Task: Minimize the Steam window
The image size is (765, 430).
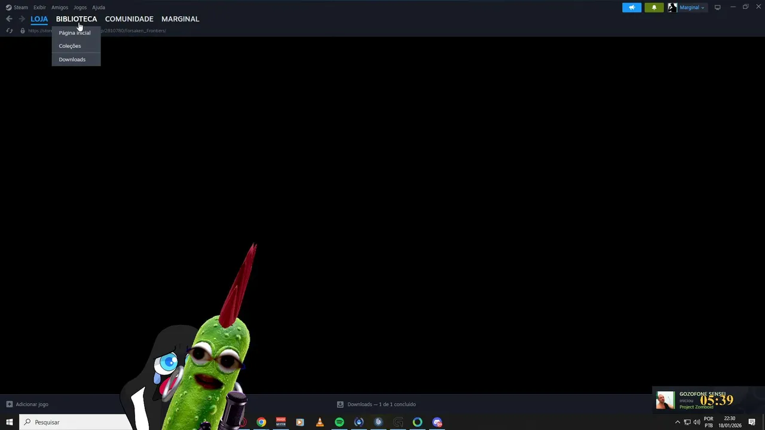Action: [x=733, y=7]
